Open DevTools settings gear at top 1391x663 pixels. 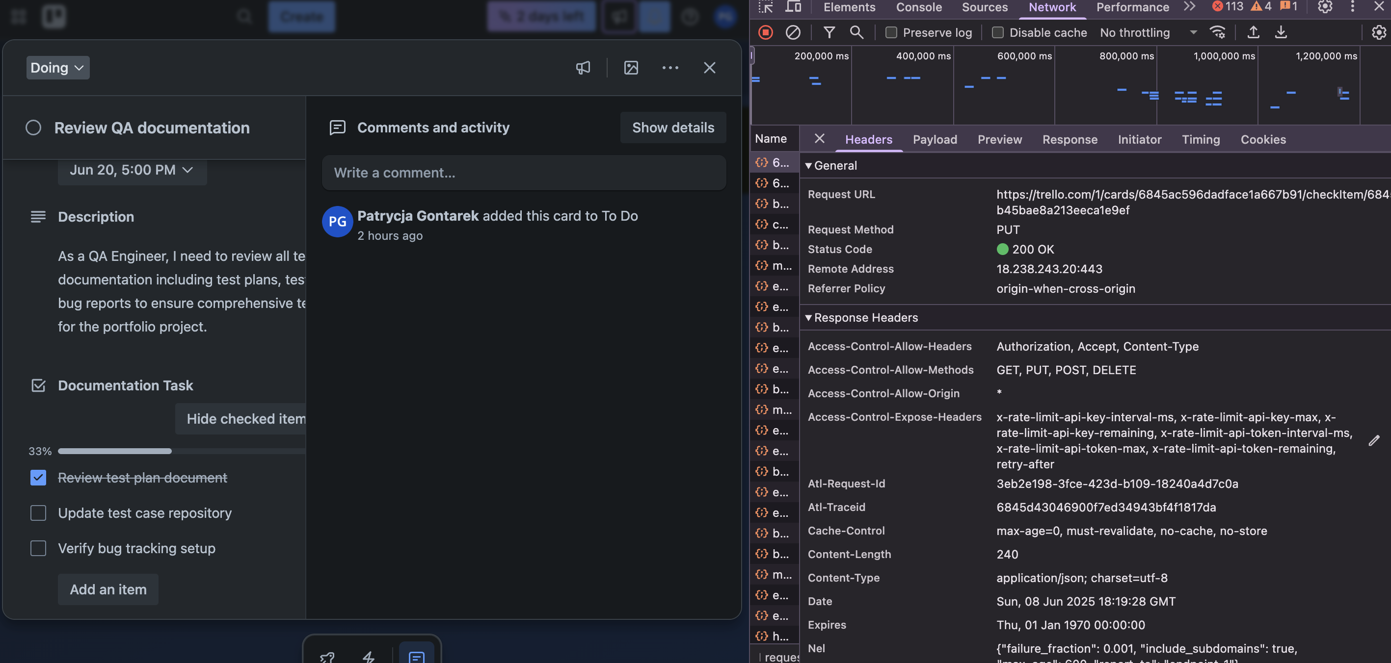[1325, 7]
